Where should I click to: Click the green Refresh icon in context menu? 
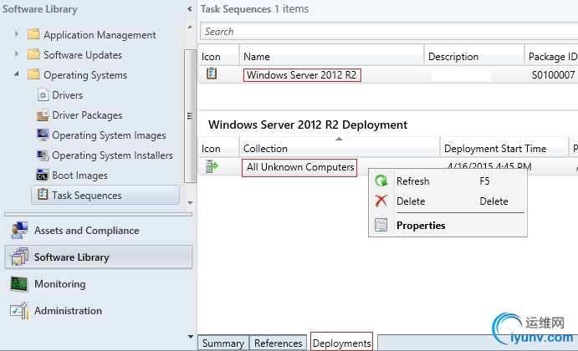(x=381, y=181)
